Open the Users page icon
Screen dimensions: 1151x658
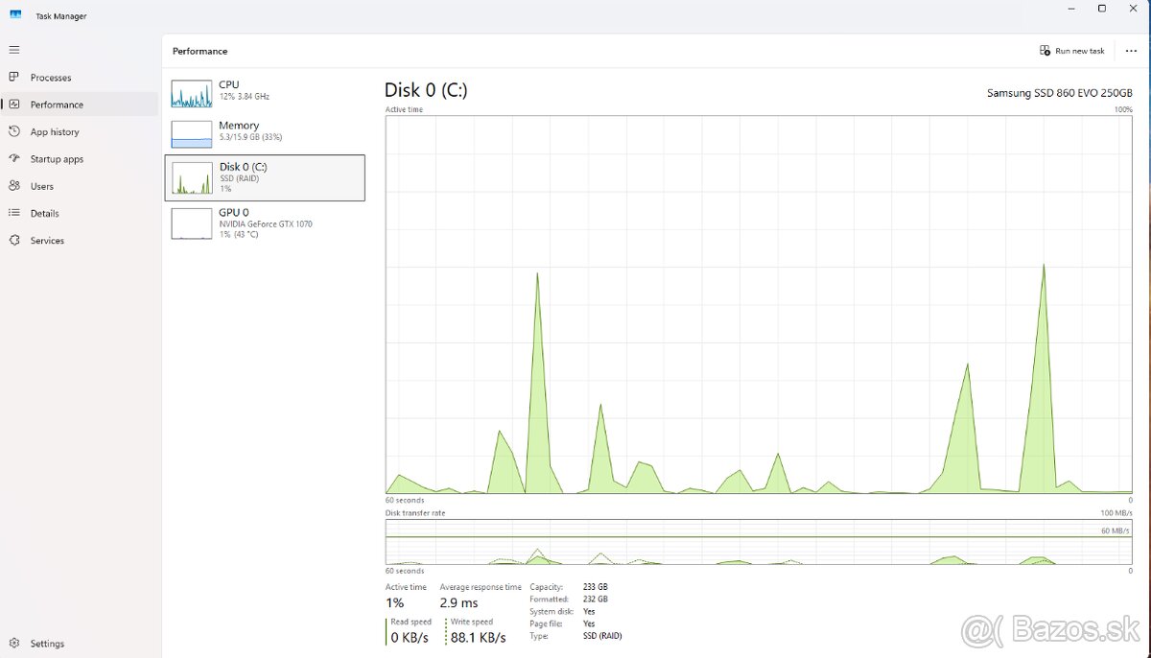[x=14, y=186]
